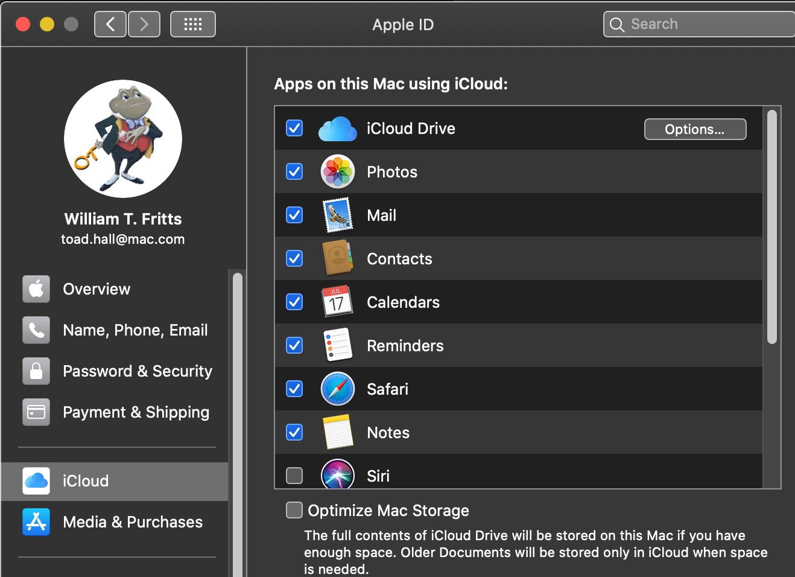
Task: Go to Password & Security section
Action: click(x=115, y=371)
